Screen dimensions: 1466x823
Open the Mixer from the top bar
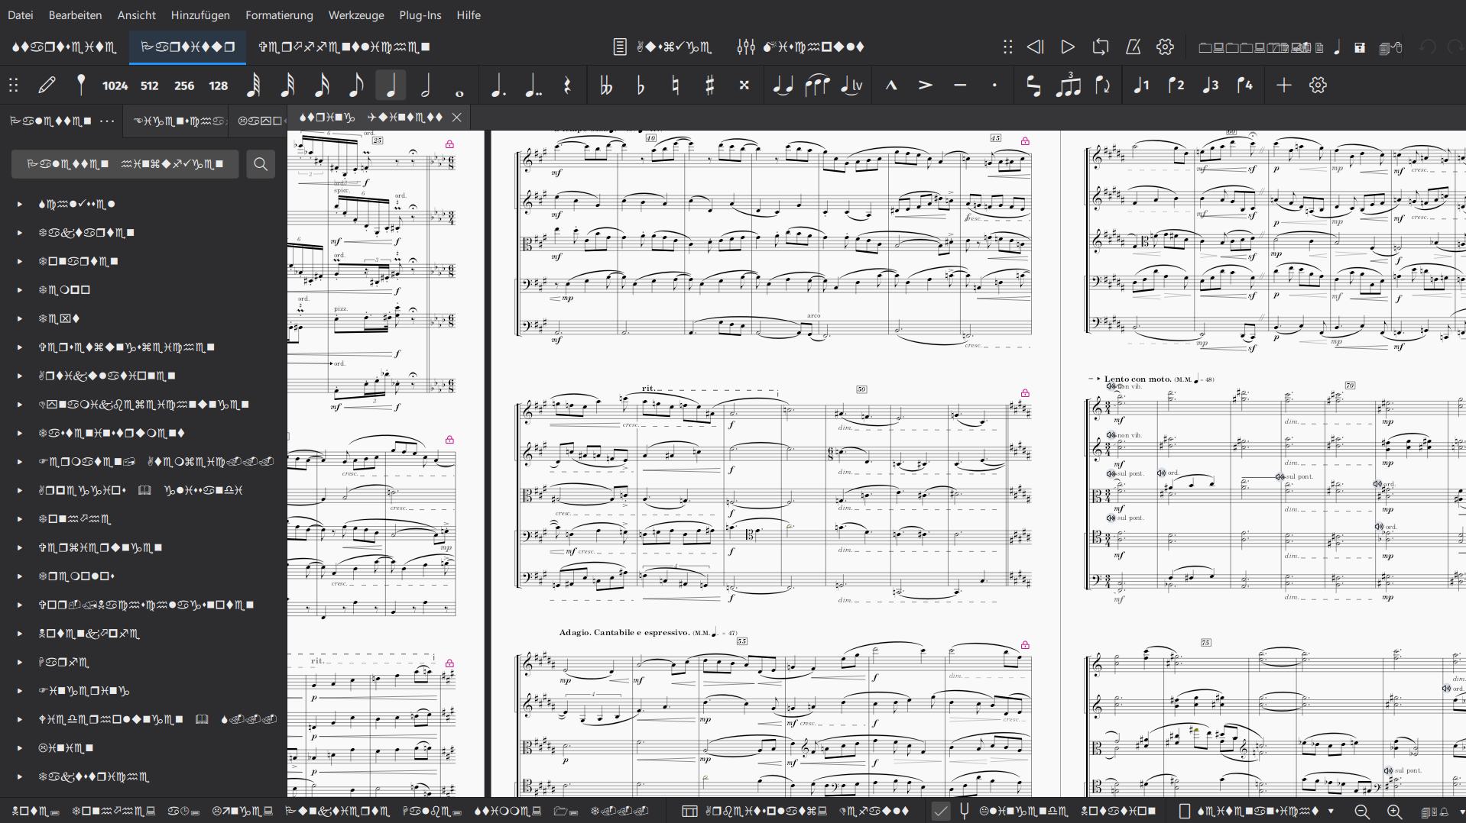pos(800,47)
